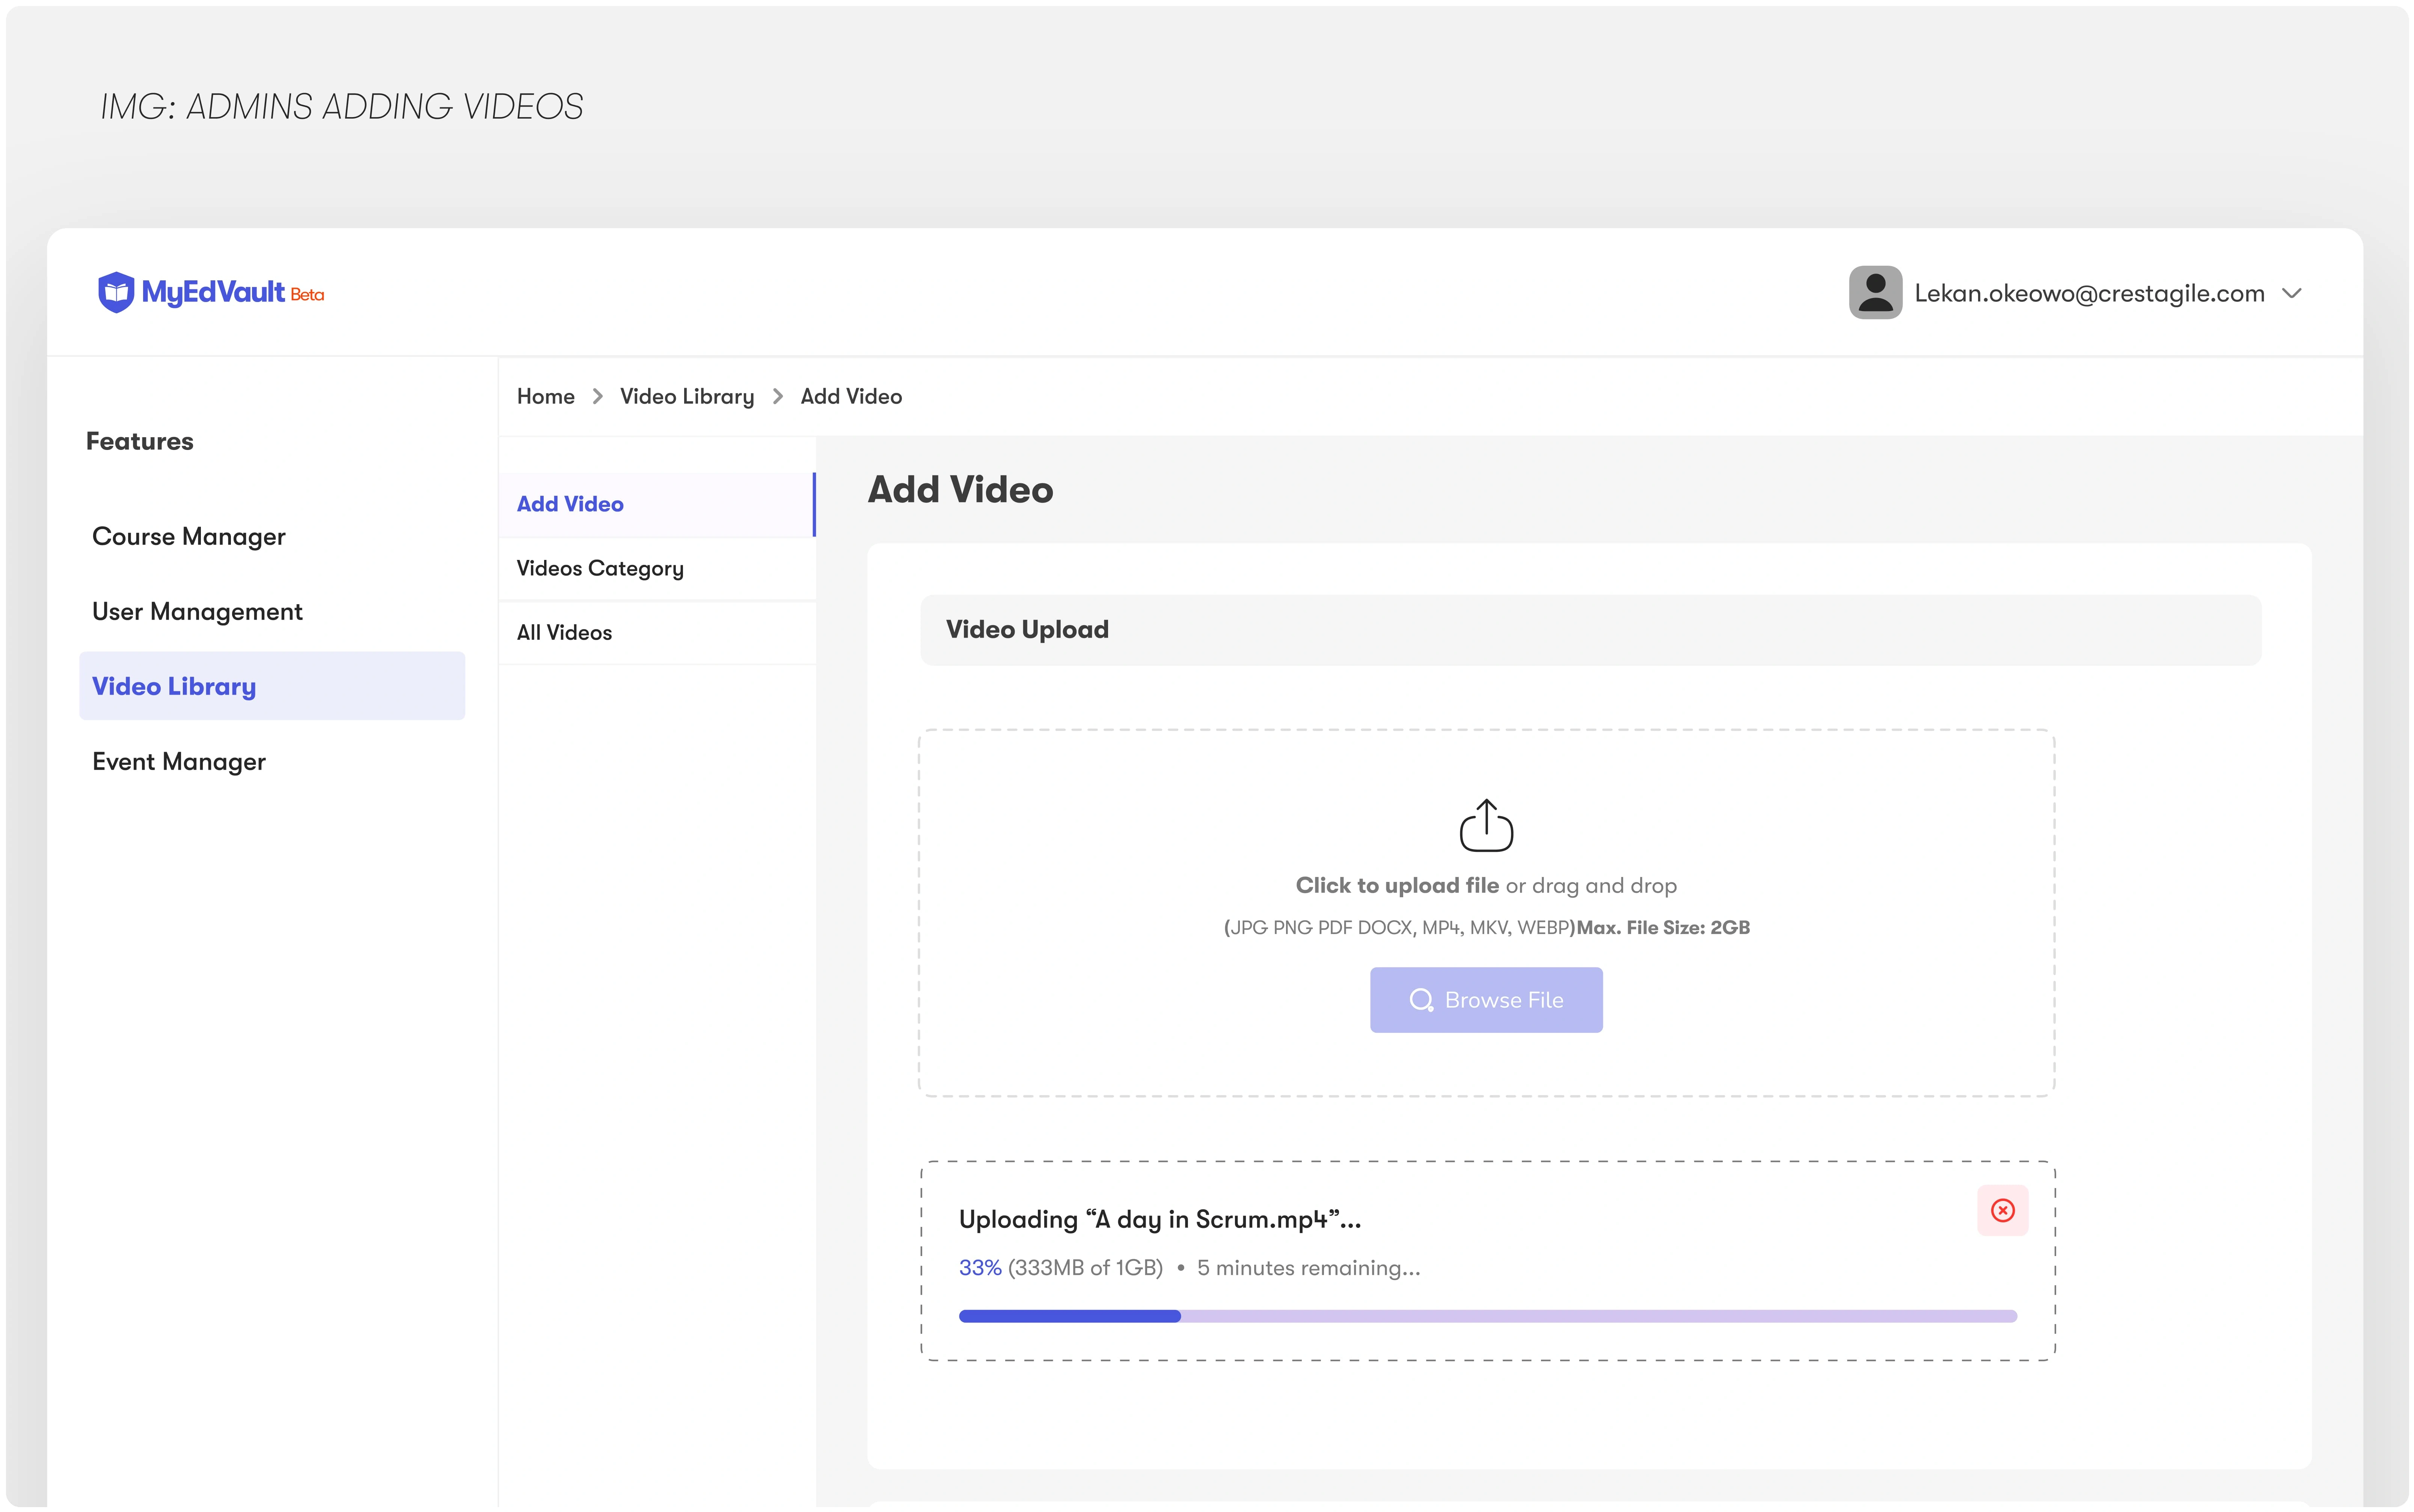Screen dimensions: 2414x1512
Task: Click the MyEdVault shield logo icon
Action: [x=116, y=292]
